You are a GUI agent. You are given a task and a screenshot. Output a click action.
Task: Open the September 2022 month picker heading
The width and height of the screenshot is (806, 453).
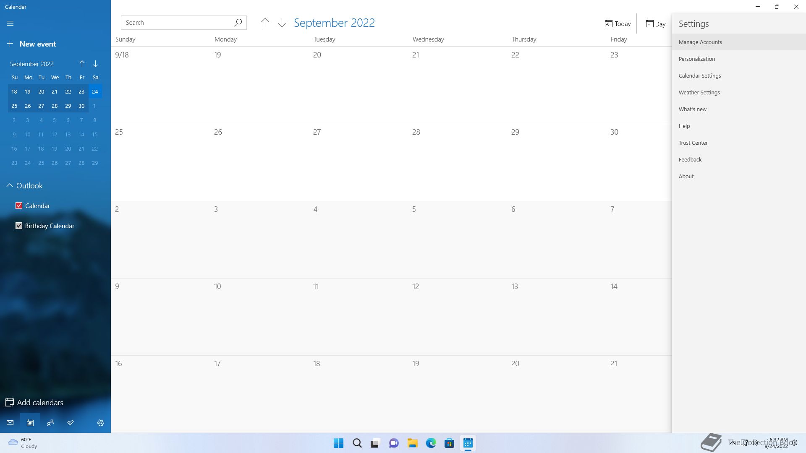tap(334, 23)
